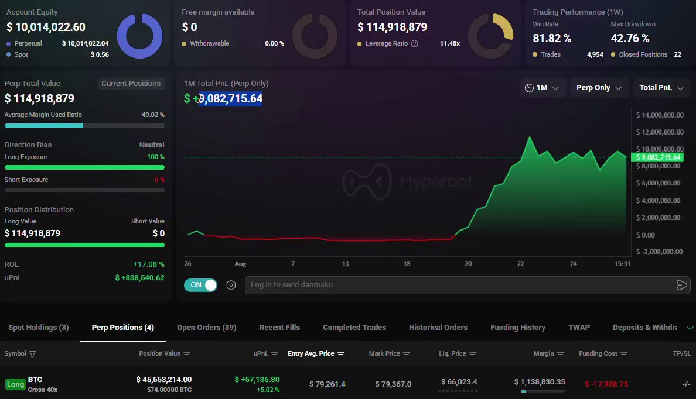Switch to the TWAP tab
696x399 pixels.
pyautogui.click(x=579, y=328)
